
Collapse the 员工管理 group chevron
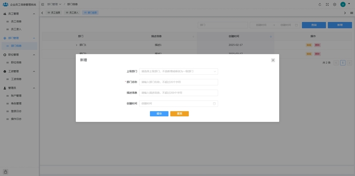[34, 14]
